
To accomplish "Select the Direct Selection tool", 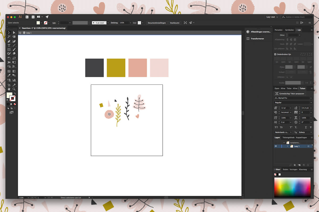I will point(14,33).
